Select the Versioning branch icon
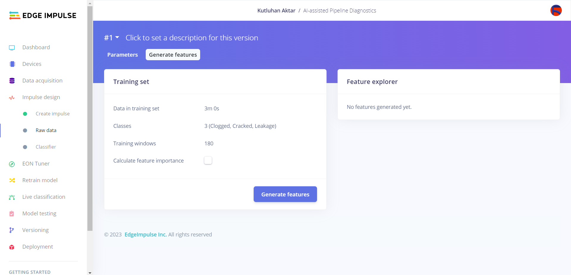The height and width of the screenshot is (275, 571). click(11, 230)
